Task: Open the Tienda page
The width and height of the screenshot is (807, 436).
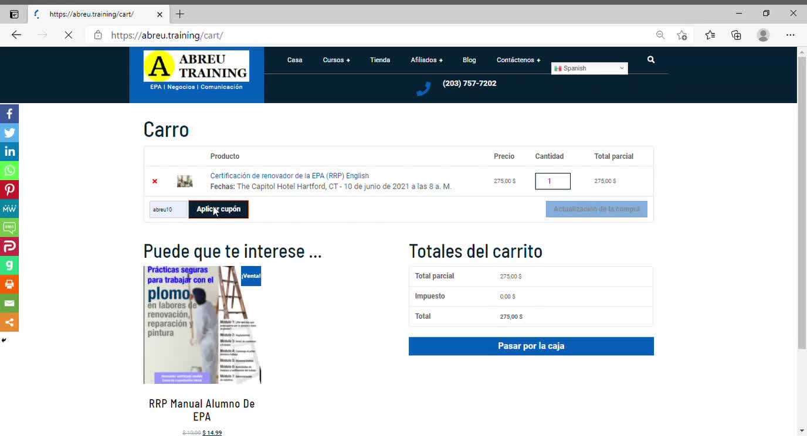Action: [x=380, y=60]
